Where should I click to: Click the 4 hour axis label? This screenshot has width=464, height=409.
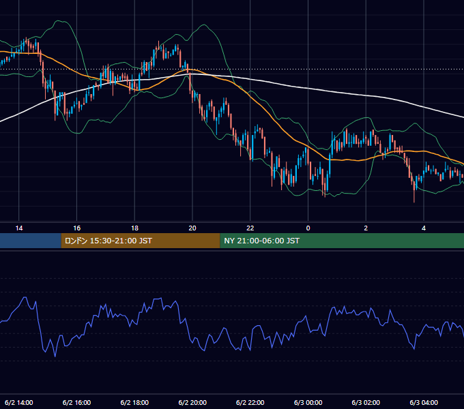(424, 228)
